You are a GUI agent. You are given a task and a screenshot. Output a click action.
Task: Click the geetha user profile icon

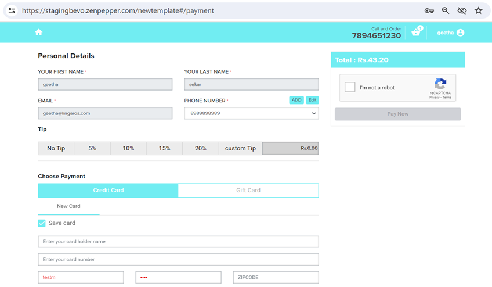[460, 33]
